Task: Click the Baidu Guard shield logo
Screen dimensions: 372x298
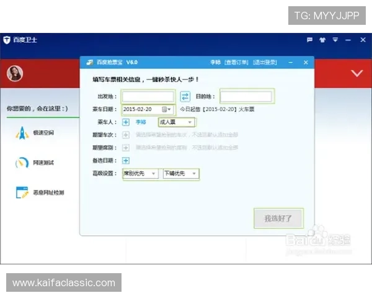Action: (7, 40)
